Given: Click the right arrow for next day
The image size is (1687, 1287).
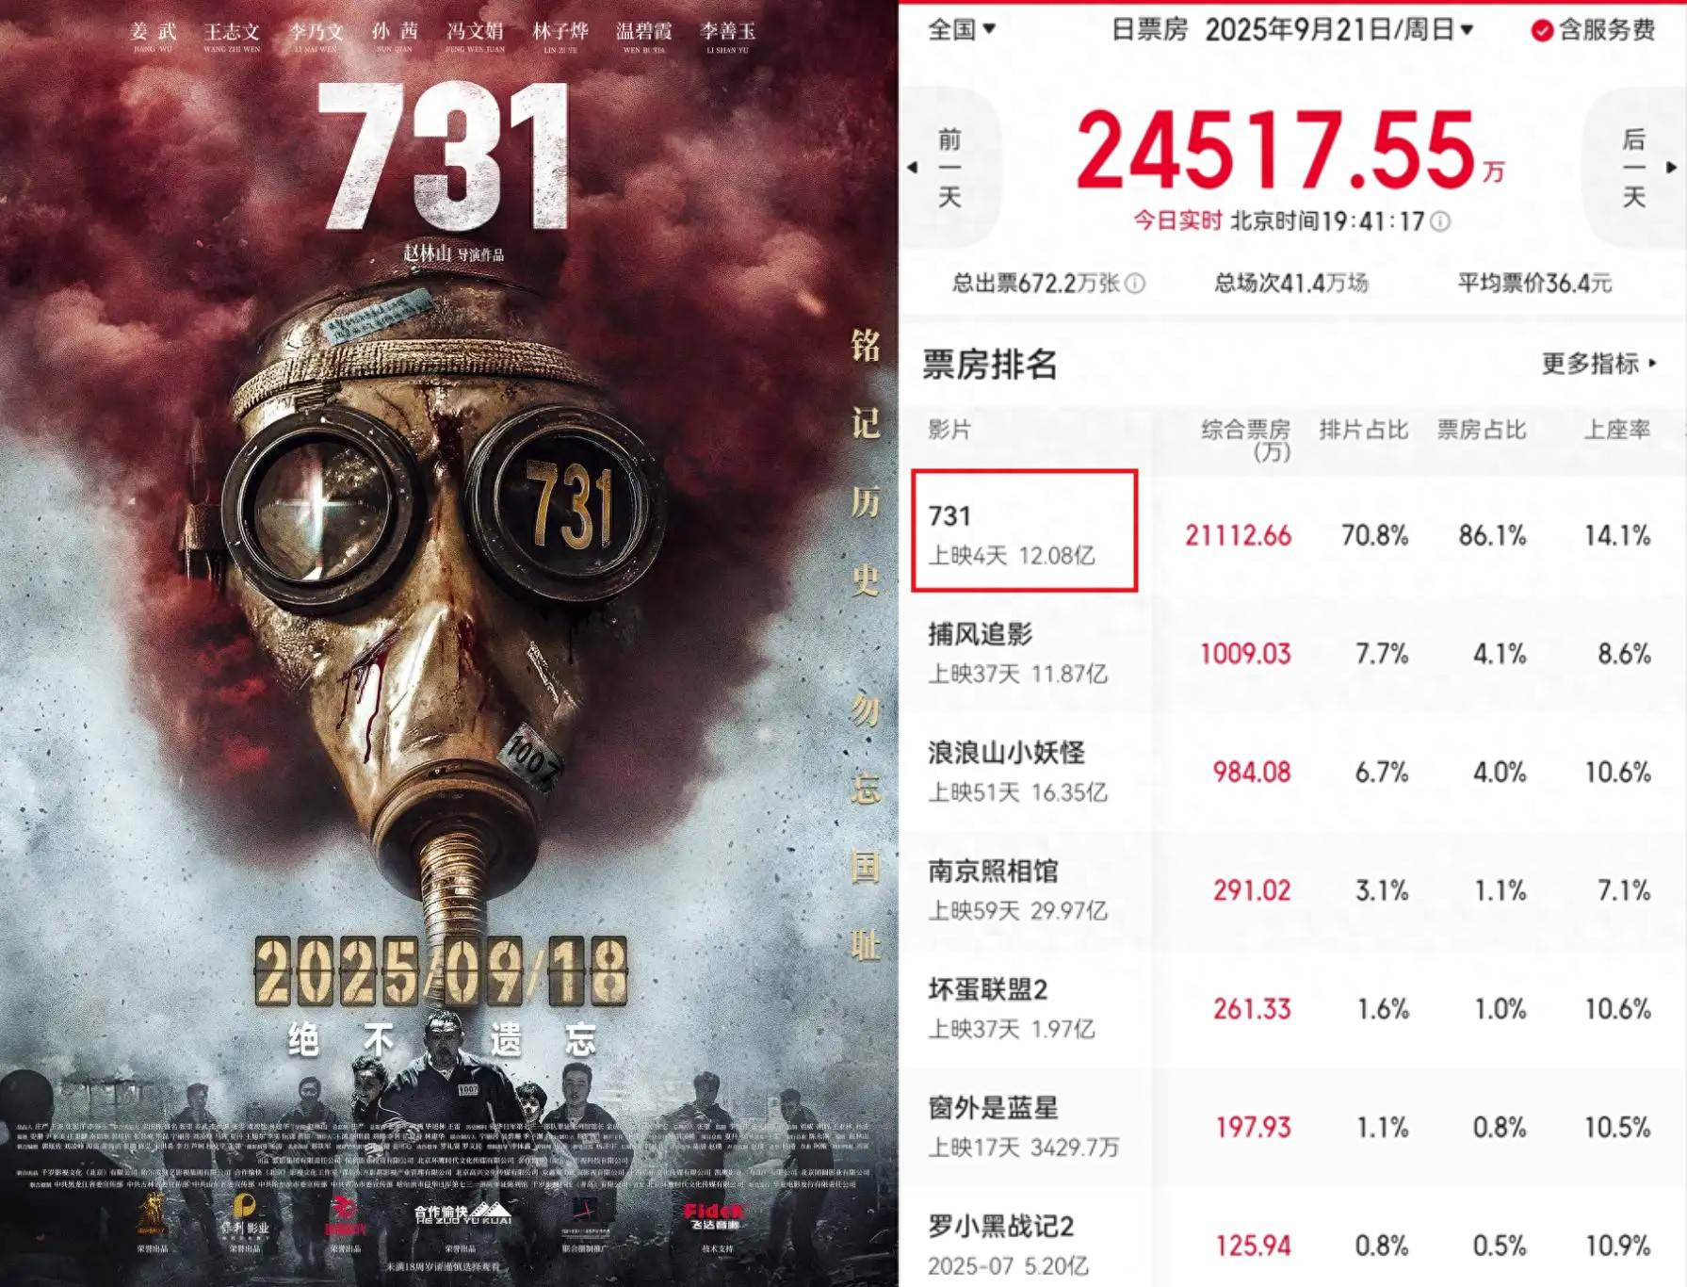Looking at the screenshot, I should (x=1672, y=168).
